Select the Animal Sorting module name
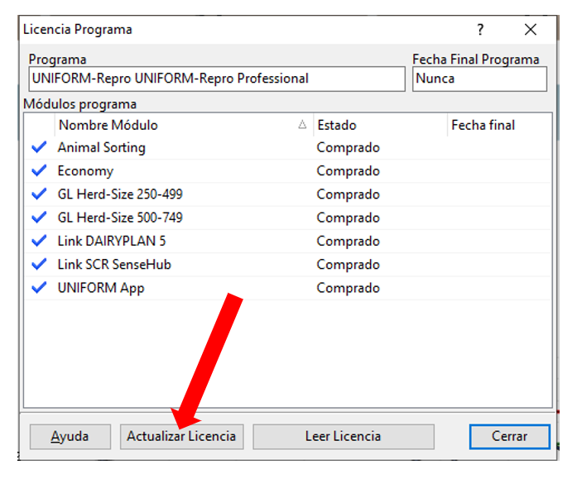This screenshot has width=577, height=479. (102, 148)
